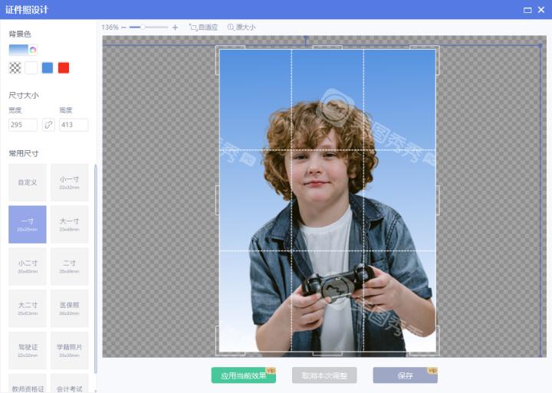552x393 pixels.
Task: Click the height field showing 413
Action: point(74,125)
